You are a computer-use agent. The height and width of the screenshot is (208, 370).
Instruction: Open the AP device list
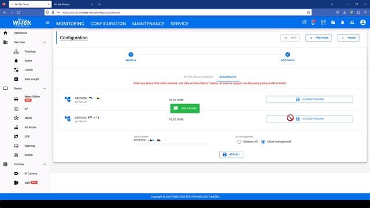(26, 109)
